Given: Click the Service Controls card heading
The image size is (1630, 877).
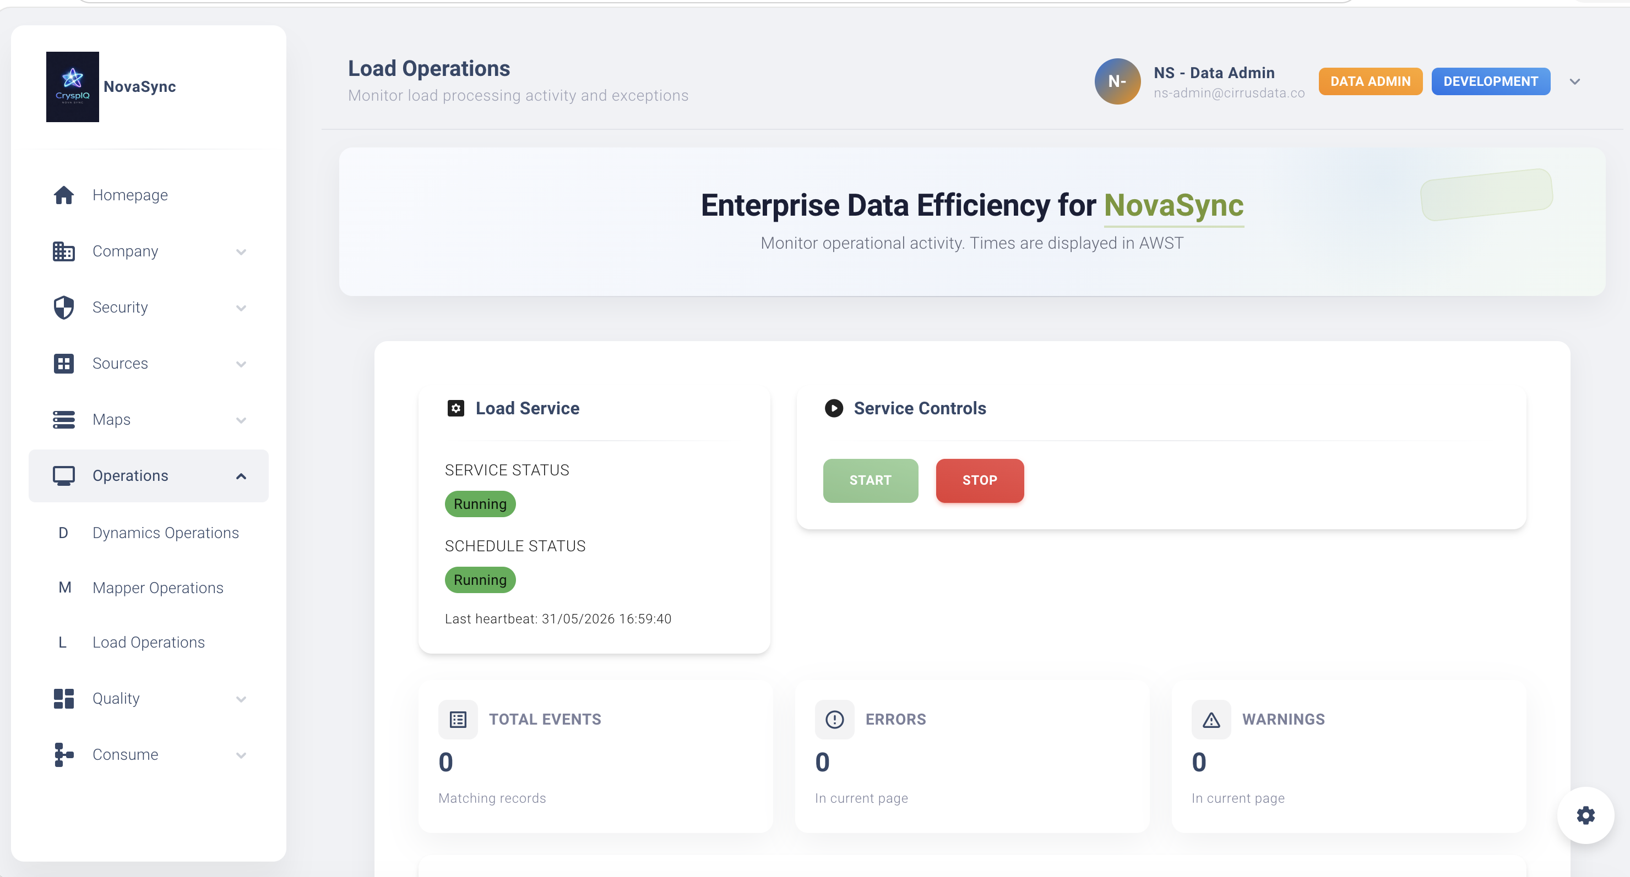Looking at the screenshot, I should coord(920,408).
